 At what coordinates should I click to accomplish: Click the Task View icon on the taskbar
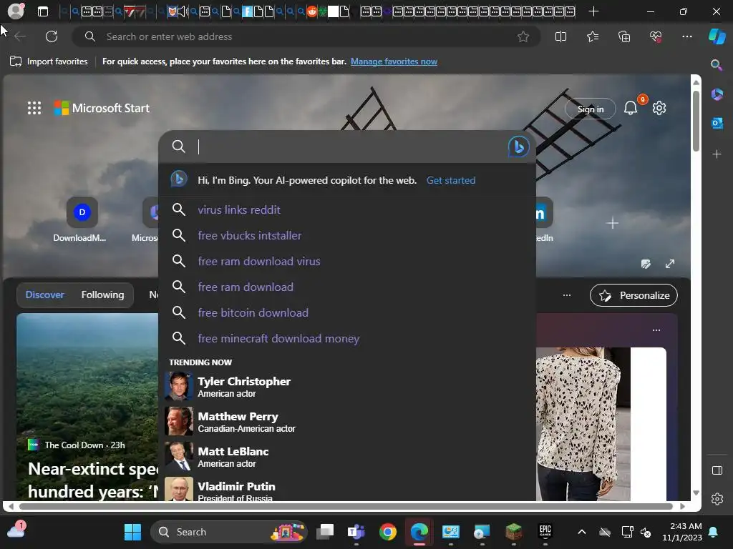pyautogui.click(x=325, y=532)
